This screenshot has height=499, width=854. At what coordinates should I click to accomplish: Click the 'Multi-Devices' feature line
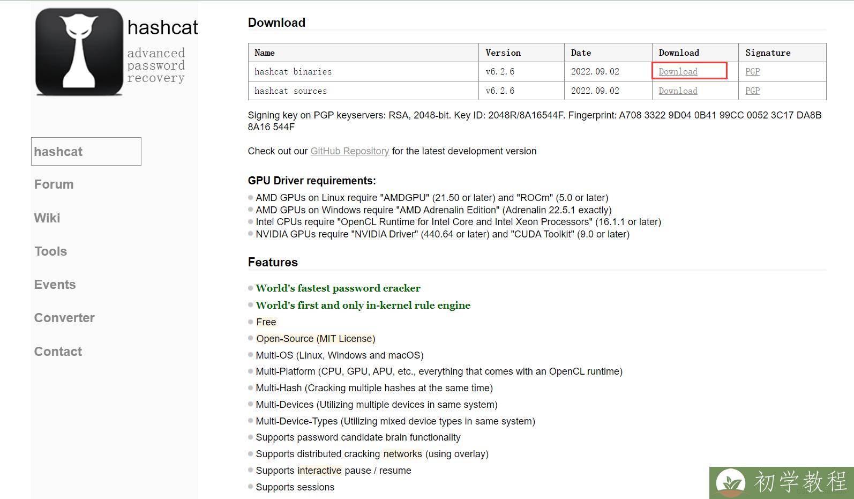pyautogui.click(x=377, y=405)
